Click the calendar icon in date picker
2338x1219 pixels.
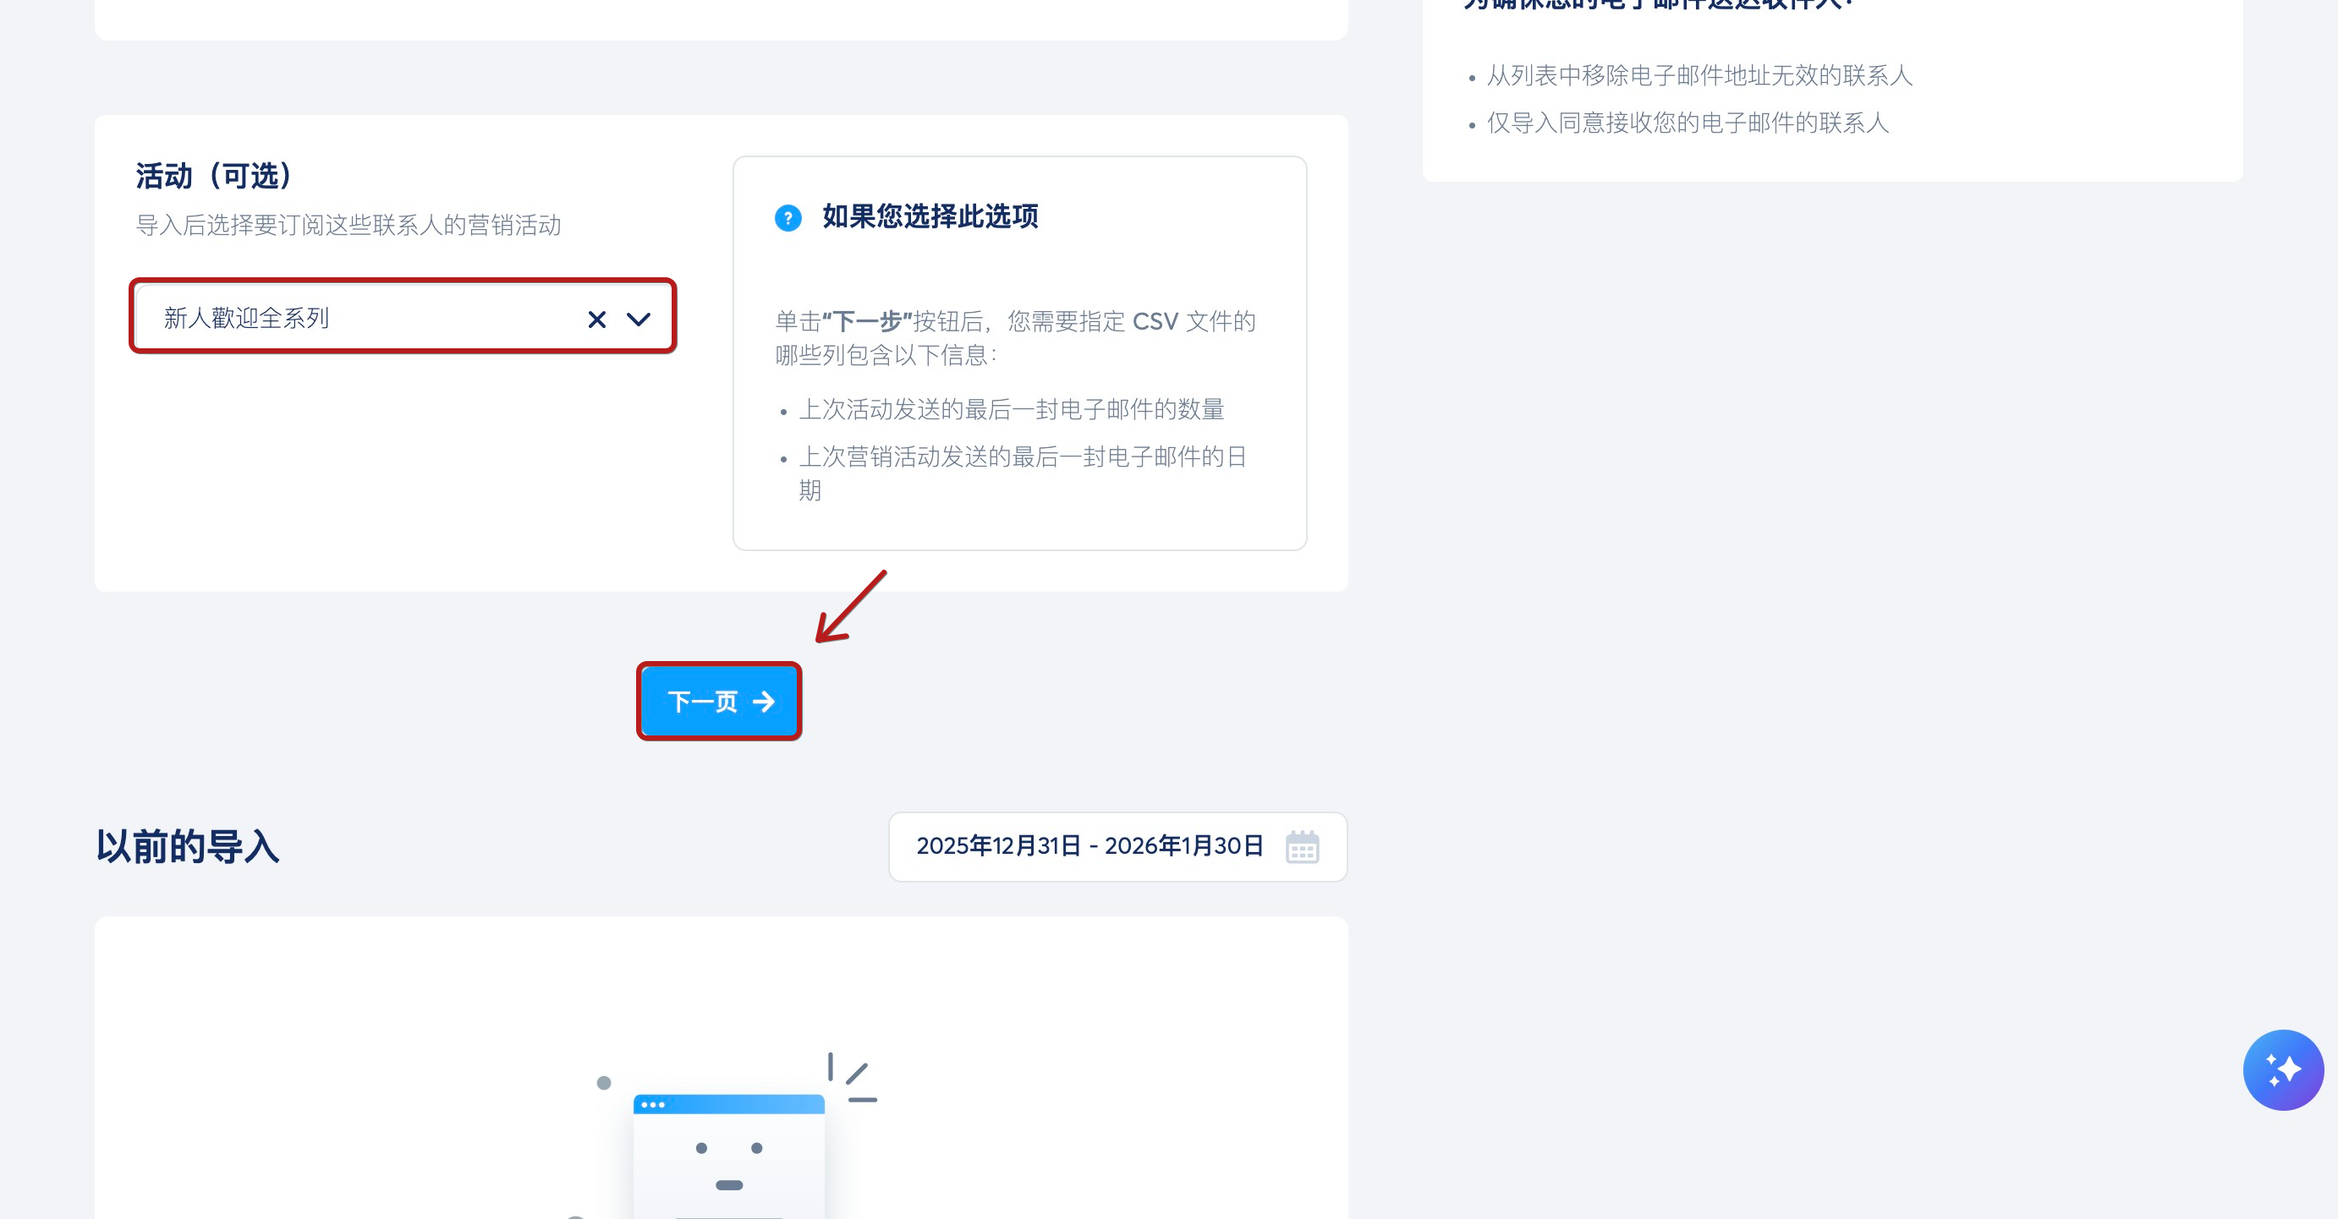pos(1302,847)
